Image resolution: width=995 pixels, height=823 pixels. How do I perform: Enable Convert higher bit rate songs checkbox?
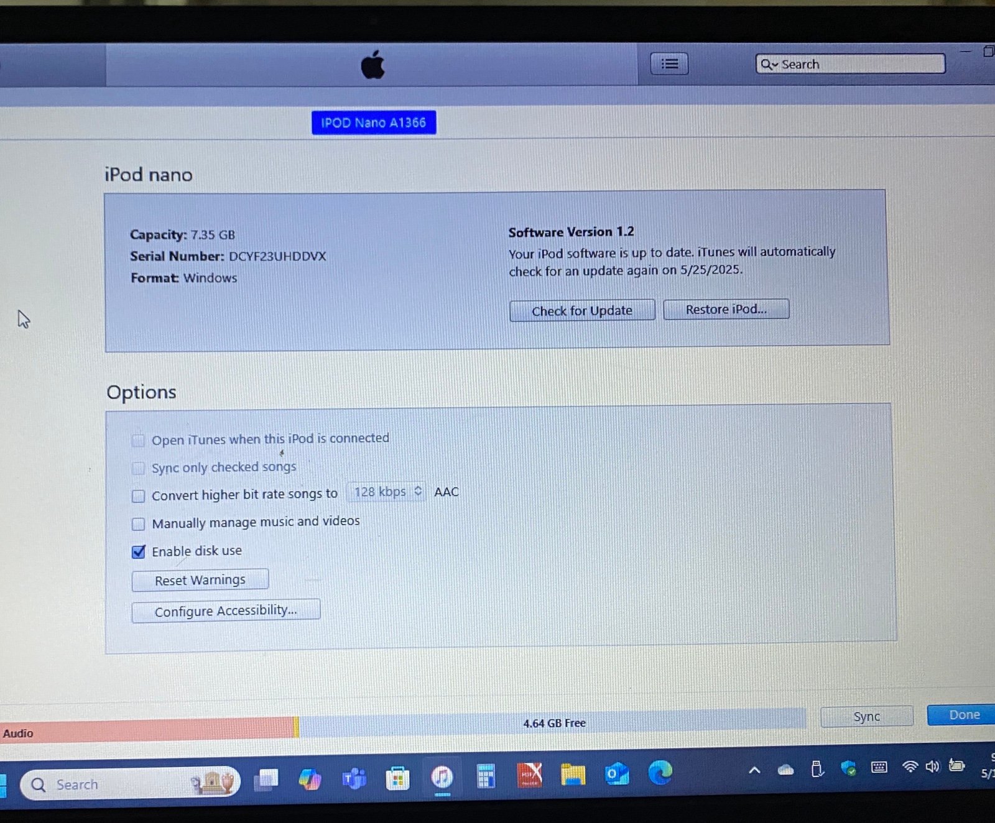coord(138,496)
